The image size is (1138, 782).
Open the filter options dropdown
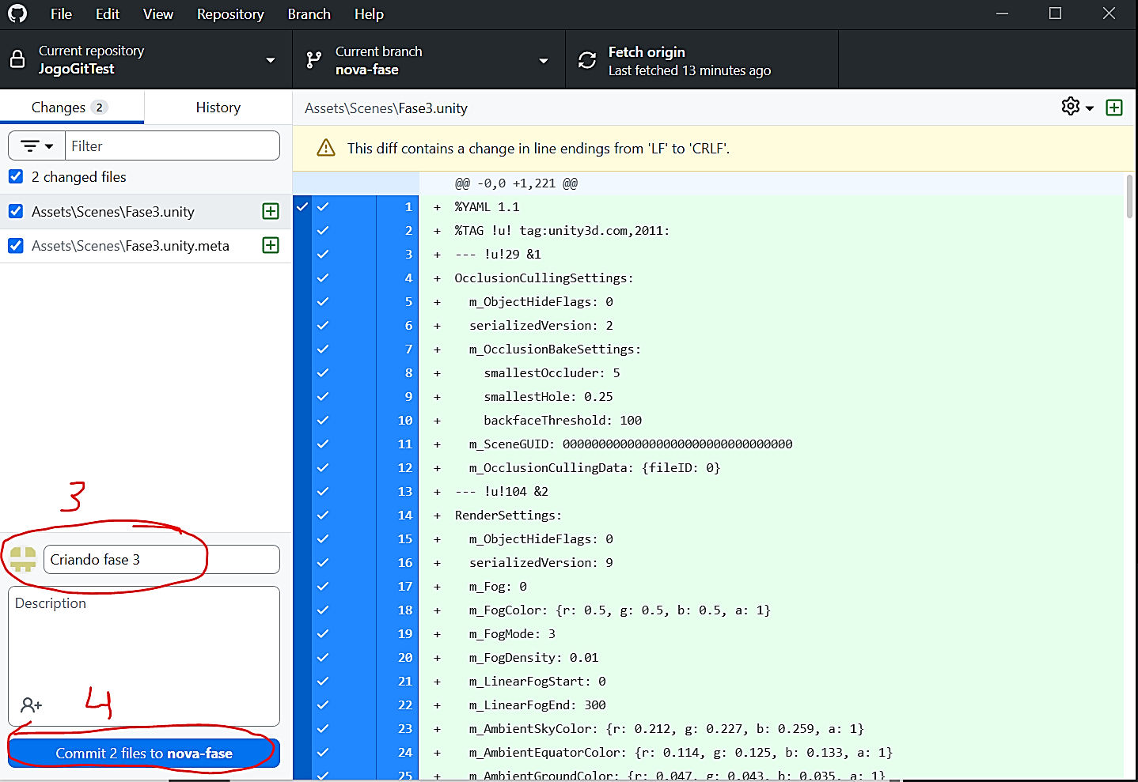(x=36, y=146)
